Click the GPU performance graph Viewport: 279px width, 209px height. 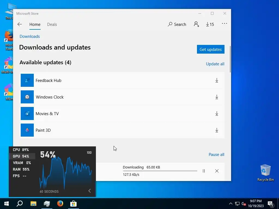click(65, 172)
